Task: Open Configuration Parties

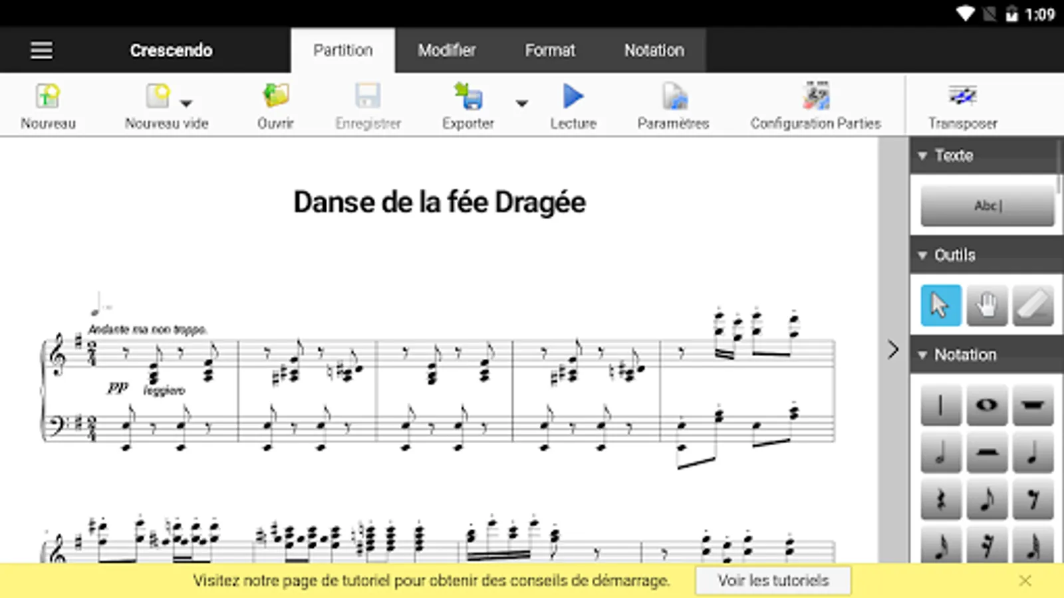Action: pos(815,106)
